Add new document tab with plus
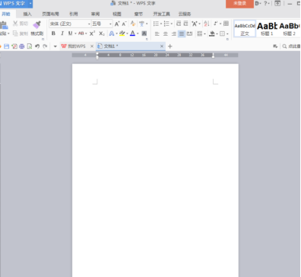Viewport: 301px width, 277px height. tap(170, 46)
